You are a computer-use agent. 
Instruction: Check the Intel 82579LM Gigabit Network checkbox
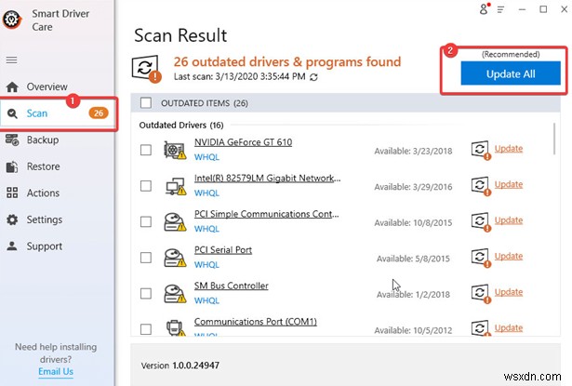pos(146,186)
